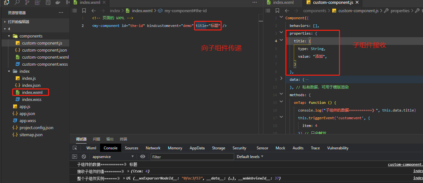Go back using left editor arrow

coord(94,11)
